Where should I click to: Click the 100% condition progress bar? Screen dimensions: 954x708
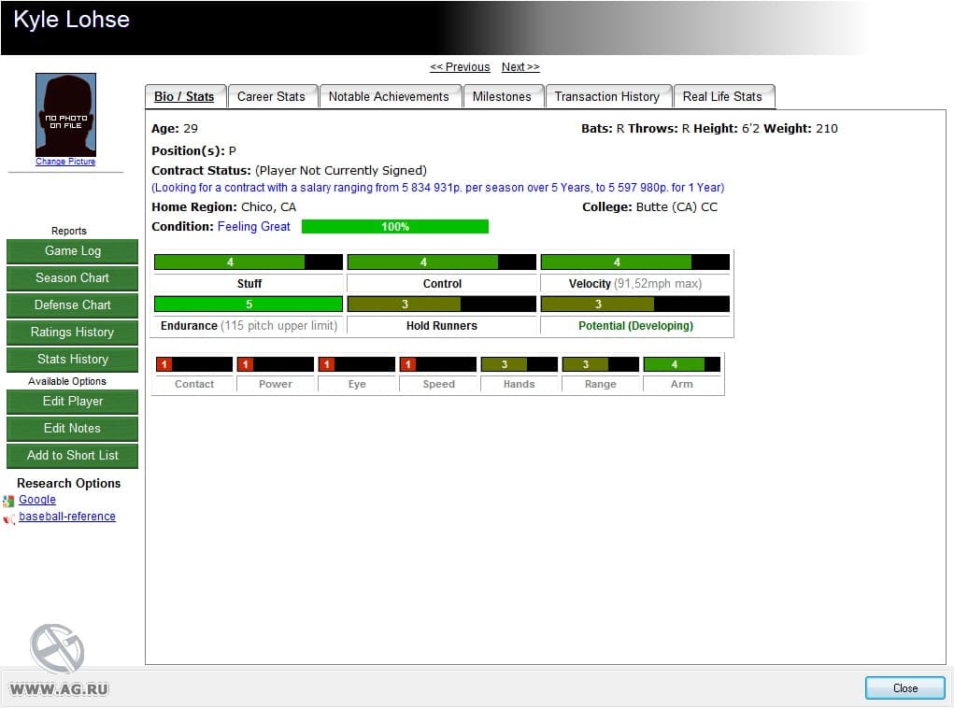point(395,226)
